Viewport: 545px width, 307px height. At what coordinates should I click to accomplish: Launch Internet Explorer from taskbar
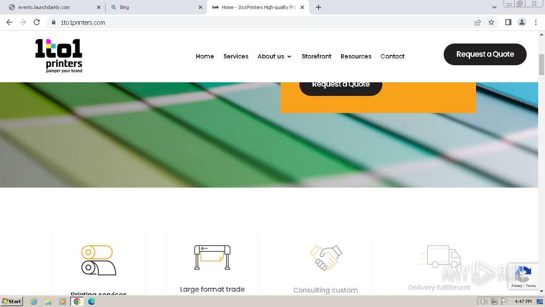pyautogui.click(x=34, y=301)
